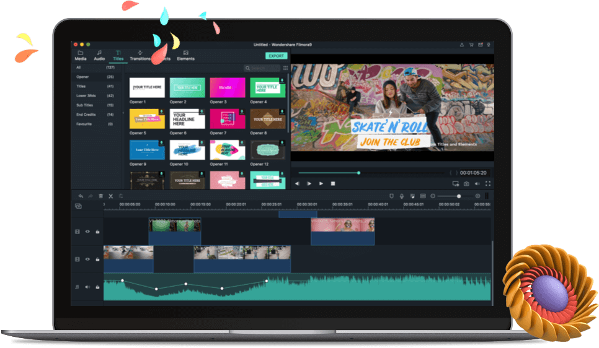Select the Opener 11 title thumbnail
599x348 pixels.
tap(228, 150)
